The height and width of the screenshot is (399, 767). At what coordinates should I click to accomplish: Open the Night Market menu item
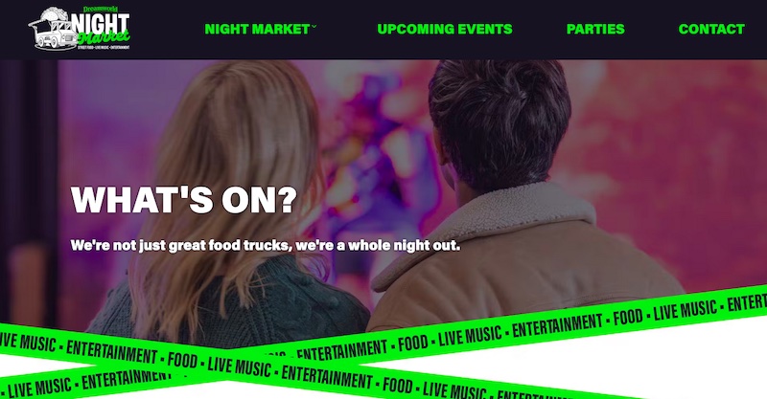click(x=257, y=30)
